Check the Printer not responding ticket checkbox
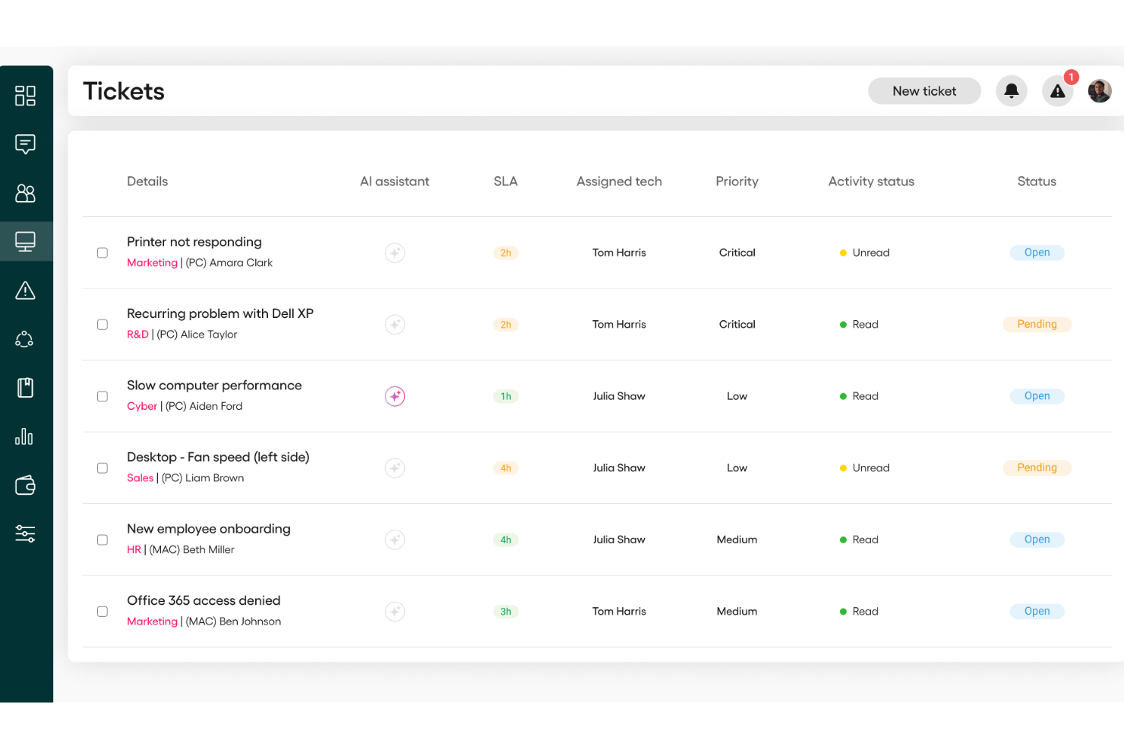 pos(103,253)
